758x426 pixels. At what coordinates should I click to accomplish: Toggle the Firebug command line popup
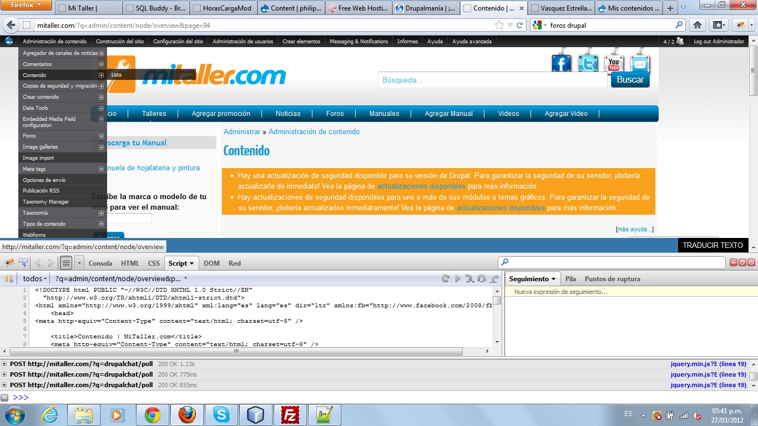click(66, 263)
